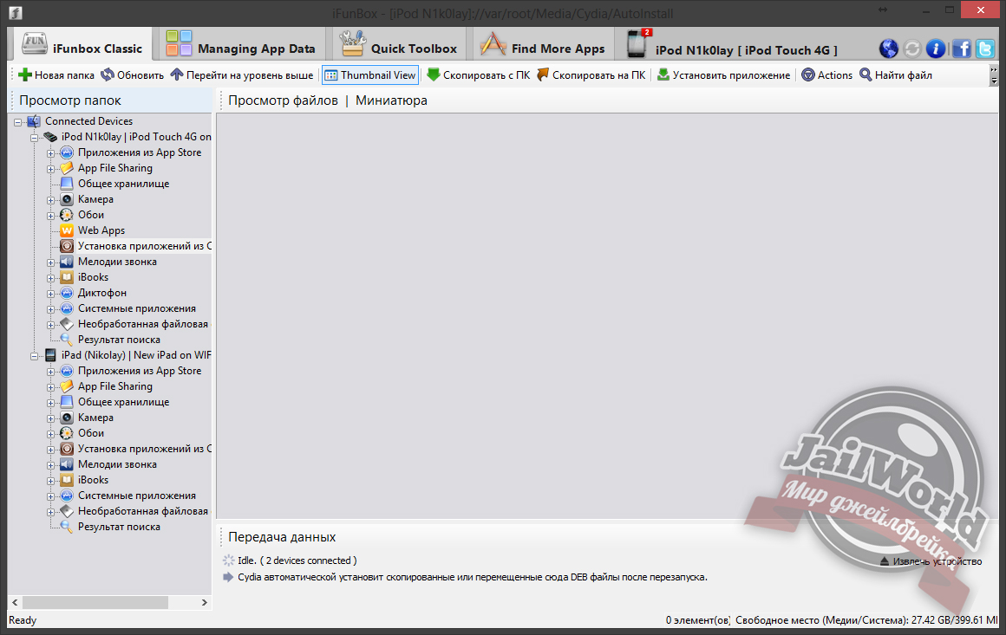Select iPad's iBooks item
Viewport: 1006px width, 635px height.
93,480
